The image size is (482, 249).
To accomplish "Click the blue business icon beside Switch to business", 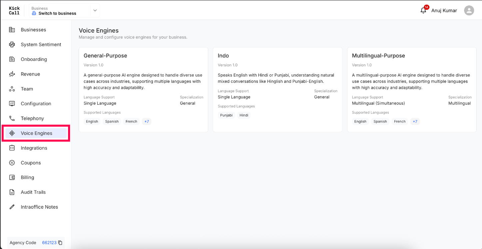I will coord(34,13).
